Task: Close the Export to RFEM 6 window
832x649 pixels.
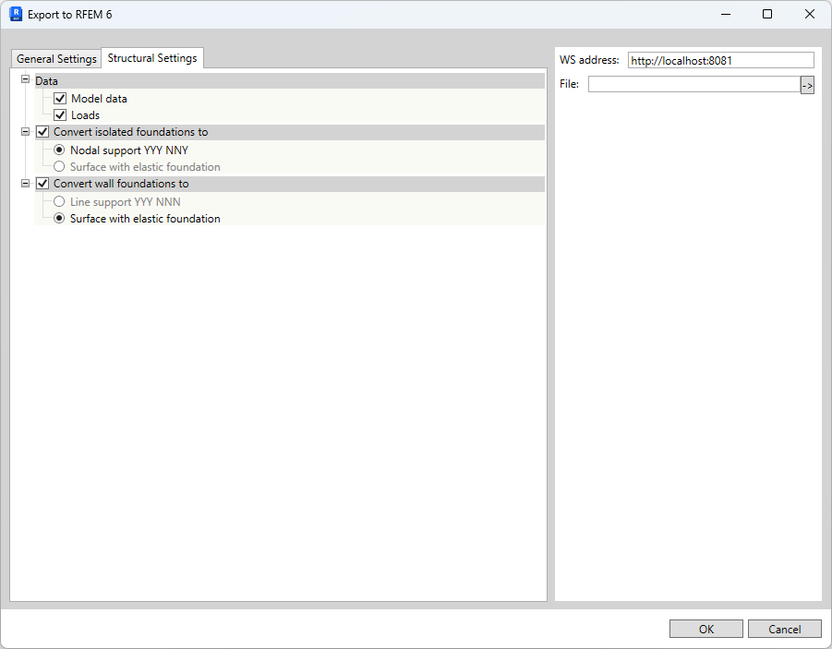Action: point(810,15)
